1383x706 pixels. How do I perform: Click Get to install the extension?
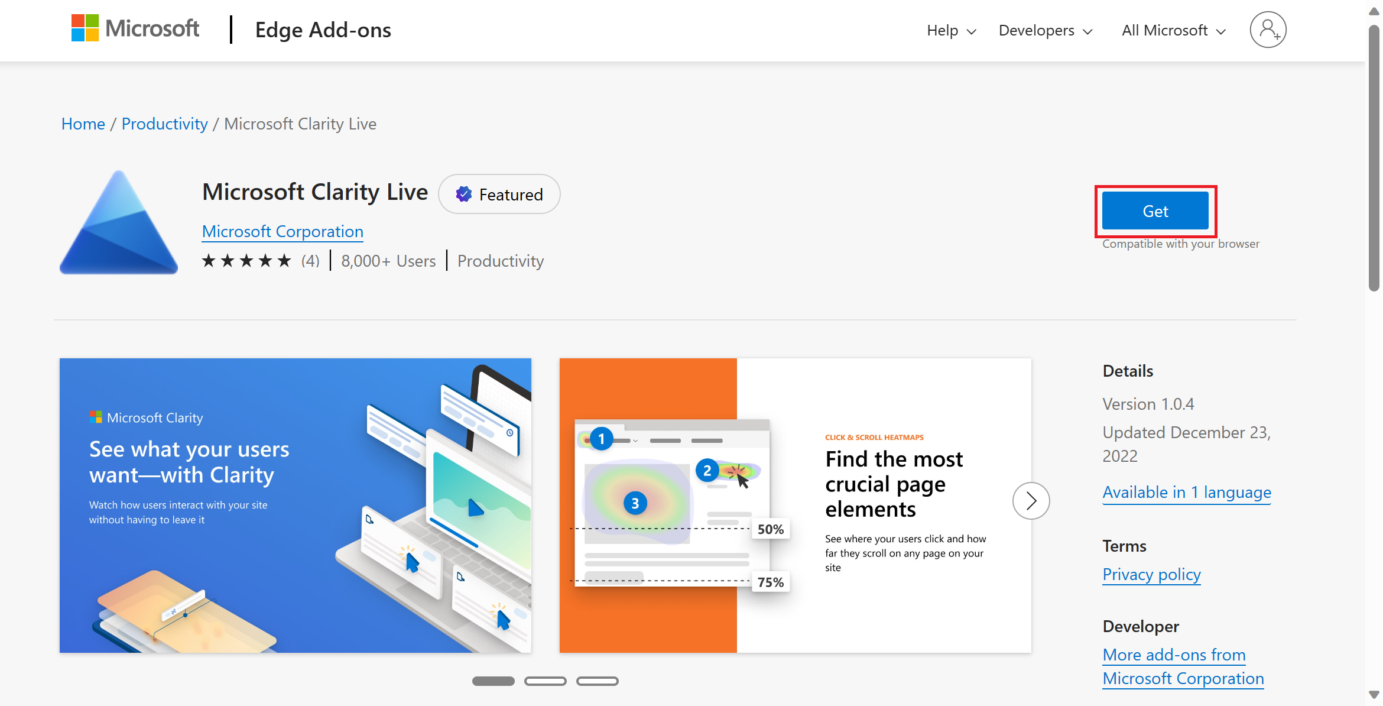tap(1155, 210)
